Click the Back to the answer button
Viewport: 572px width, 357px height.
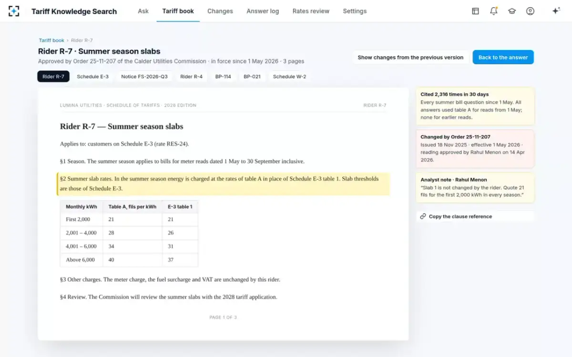pyautogui.click(x=503, y=57)
